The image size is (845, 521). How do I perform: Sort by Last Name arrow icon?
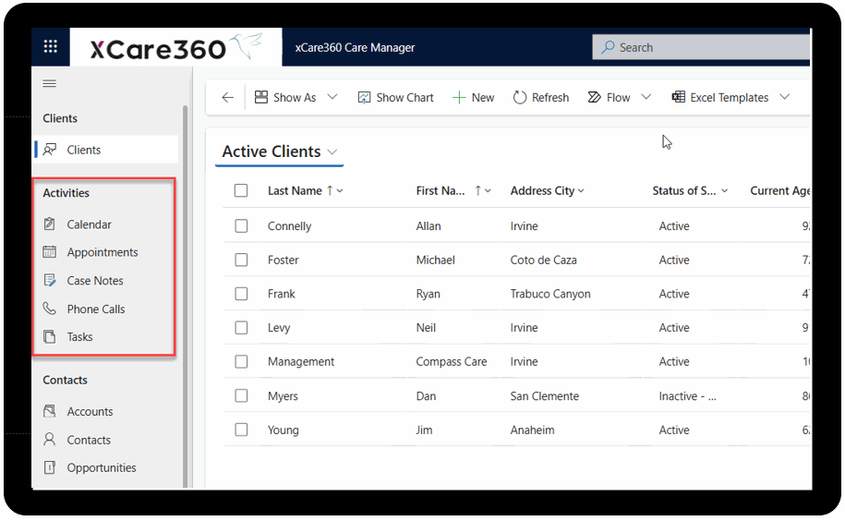click(330, 190)
